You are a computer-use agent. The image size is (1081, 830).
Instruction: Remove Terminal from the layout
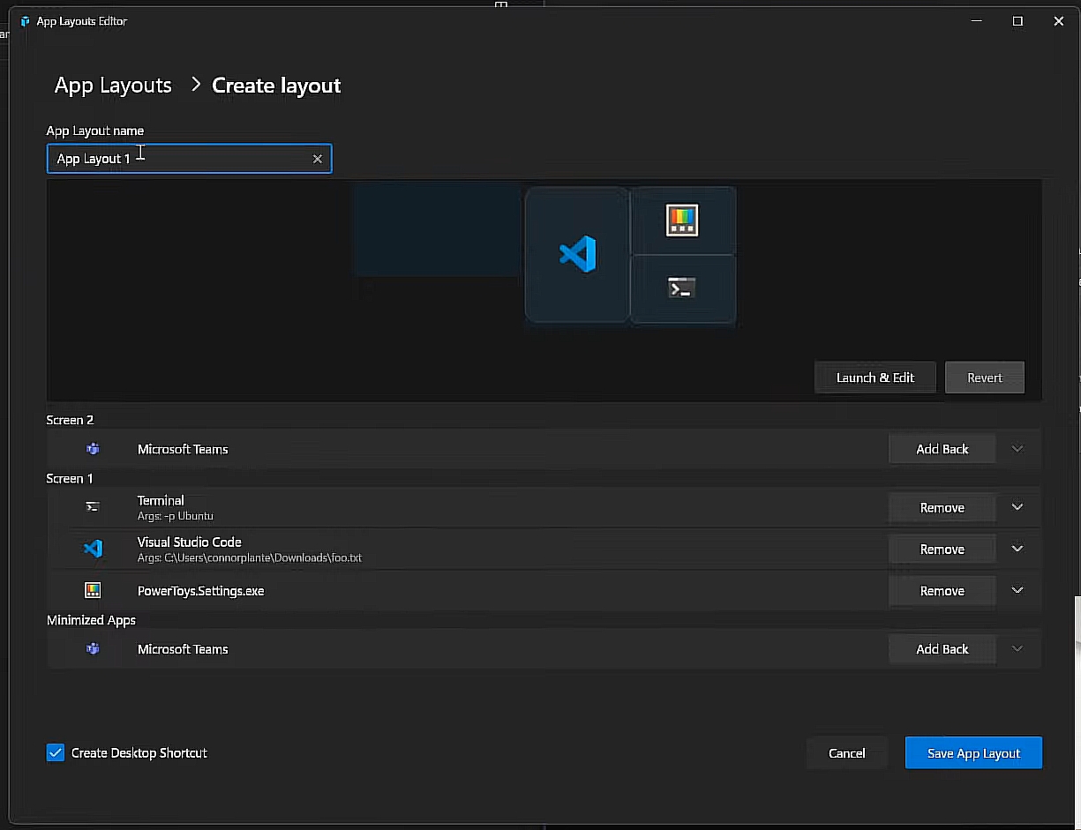click(942, 507)
